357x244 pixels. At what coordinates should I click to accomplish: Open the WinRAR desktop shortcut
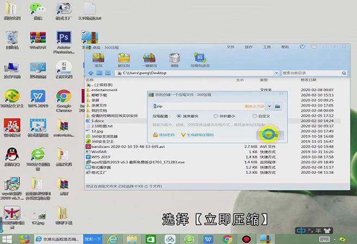[38, 40]
